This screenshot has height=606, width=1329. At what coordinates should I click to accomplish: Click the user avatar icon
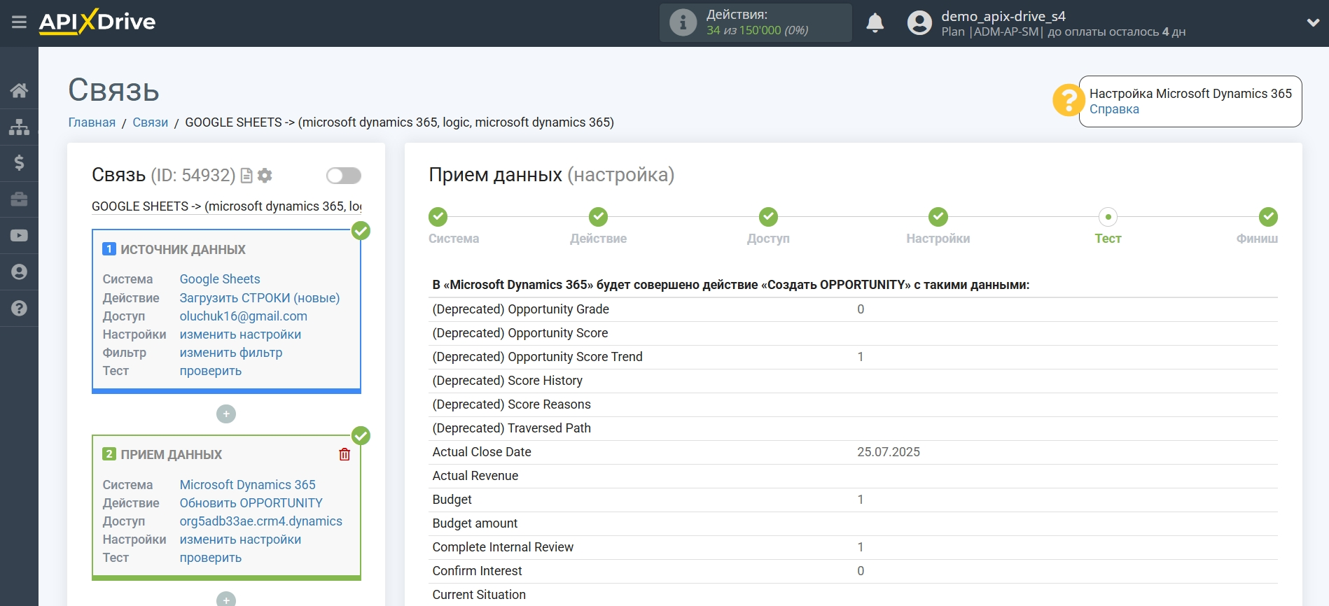[x=919, y=23]
